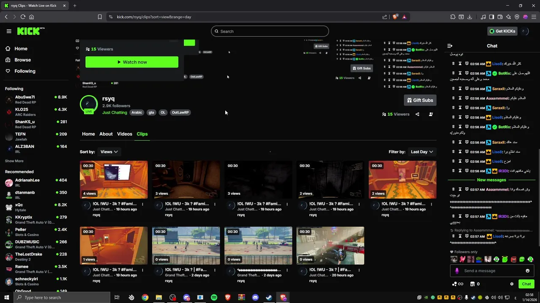The height and width of the screenshot is (303, 540).
Task: Click Brave Shields lion icon
Action: [395, 17]
